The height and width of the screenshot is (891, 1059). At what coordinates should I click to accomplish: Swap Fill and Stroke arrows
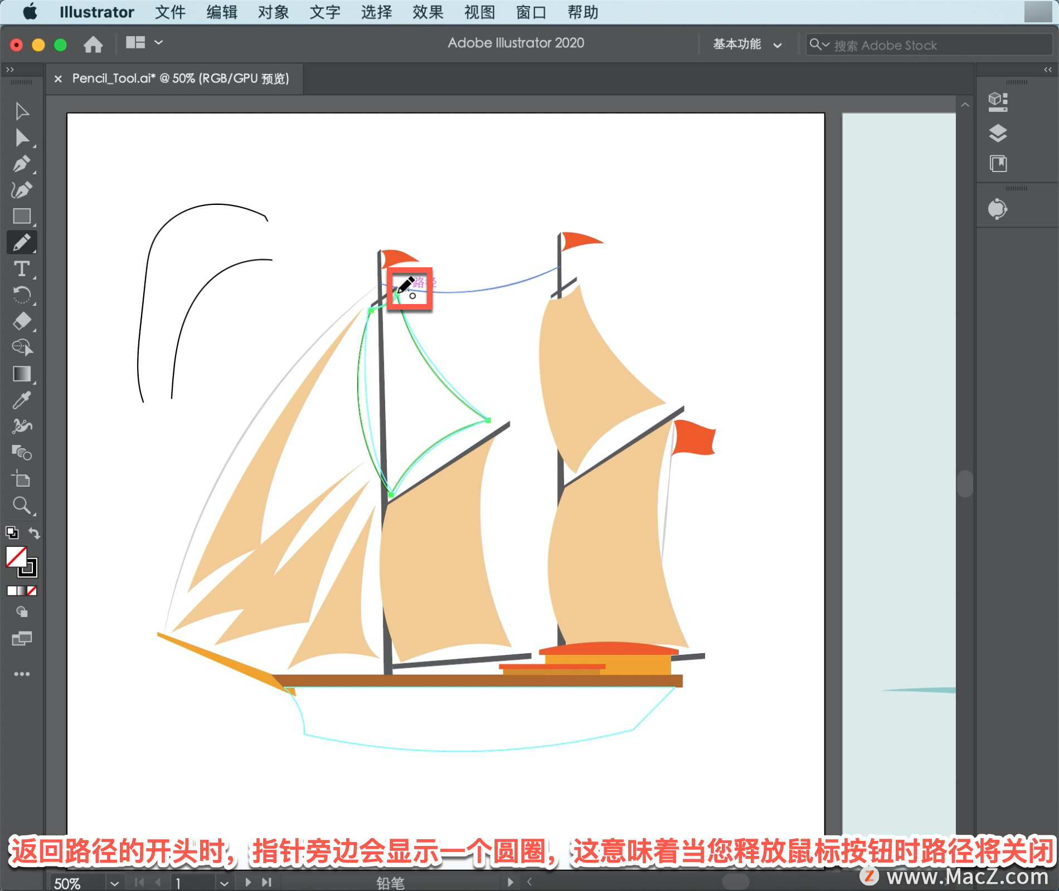click(34, 533)
